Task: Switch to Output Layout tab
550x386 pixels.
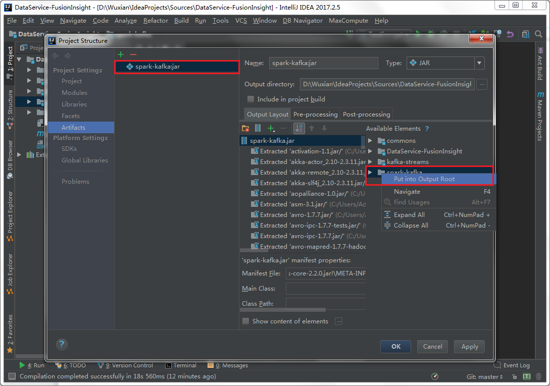Action: (x=267, y=115)
